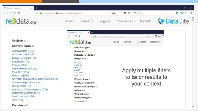The height and width of the screenshot is (111, 198).
Task: Filter by Software applications (95)
Action: point(26,82)
